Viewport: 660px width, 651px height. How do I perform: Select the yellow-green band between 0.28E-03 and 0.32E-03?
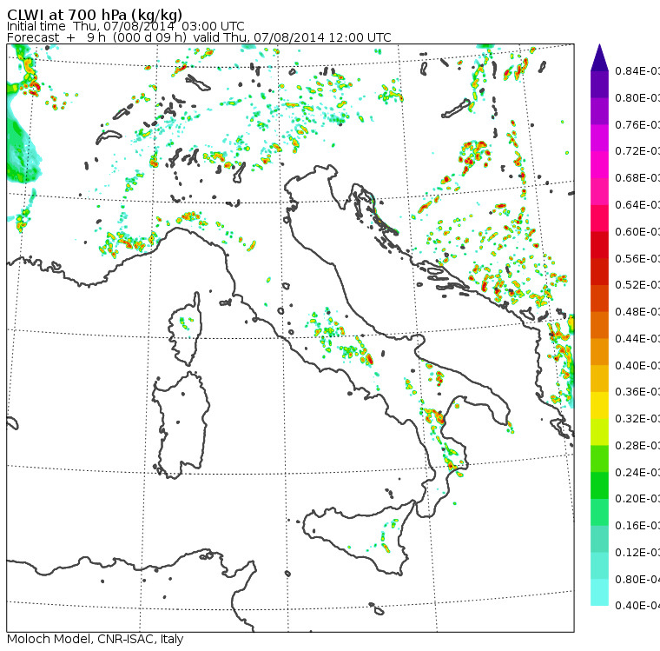pyautogui.click(x=599, y=432)
